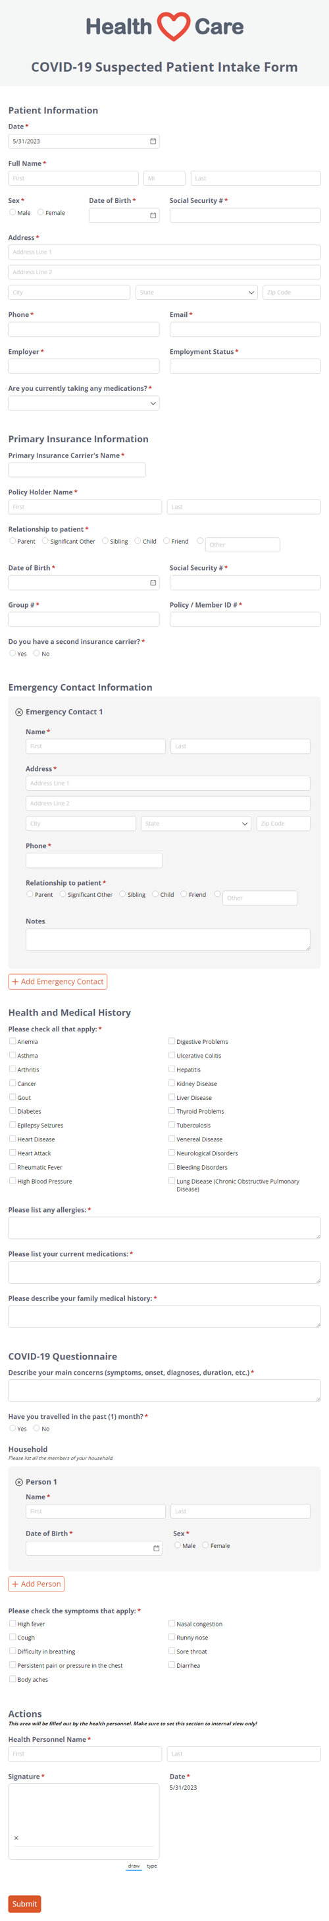The width and height of the screenshot is (329, 1921).
Task: Click the Add Emergency Contact button
Action: (x=58, y=981)
